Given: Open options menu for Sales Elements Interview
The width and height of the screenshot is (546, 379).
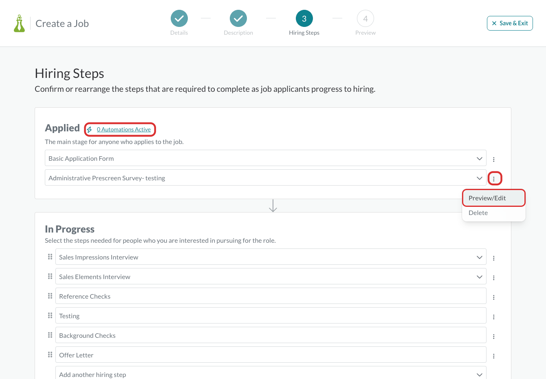Looking at the screenshot, I should (494, 278).
